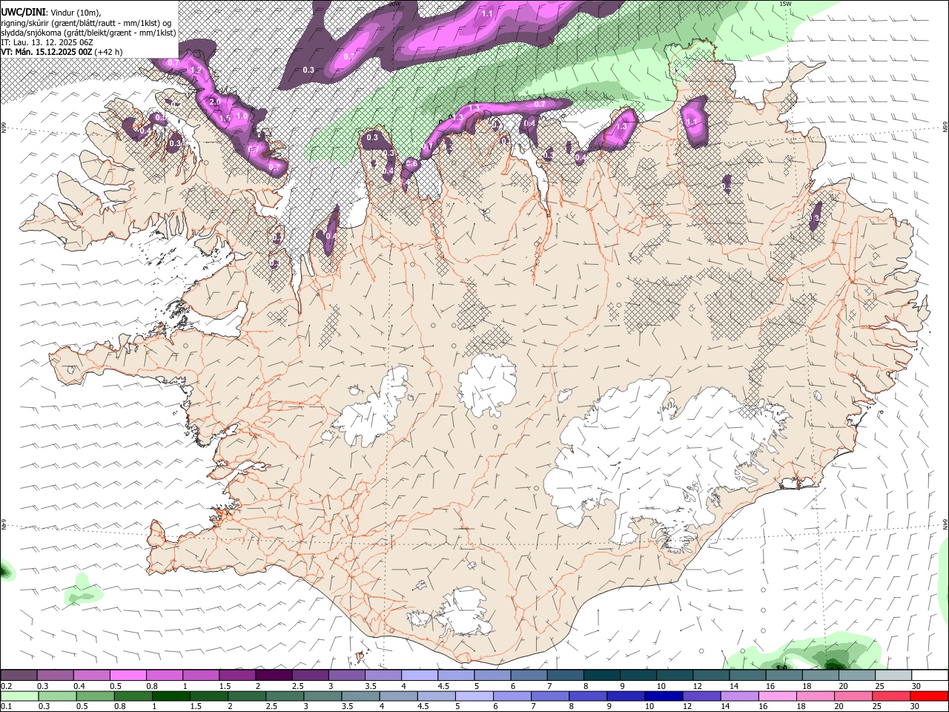Click upper legend swatch between 1.5 and 2
This screenshot has height=712, width=949.
237,675
